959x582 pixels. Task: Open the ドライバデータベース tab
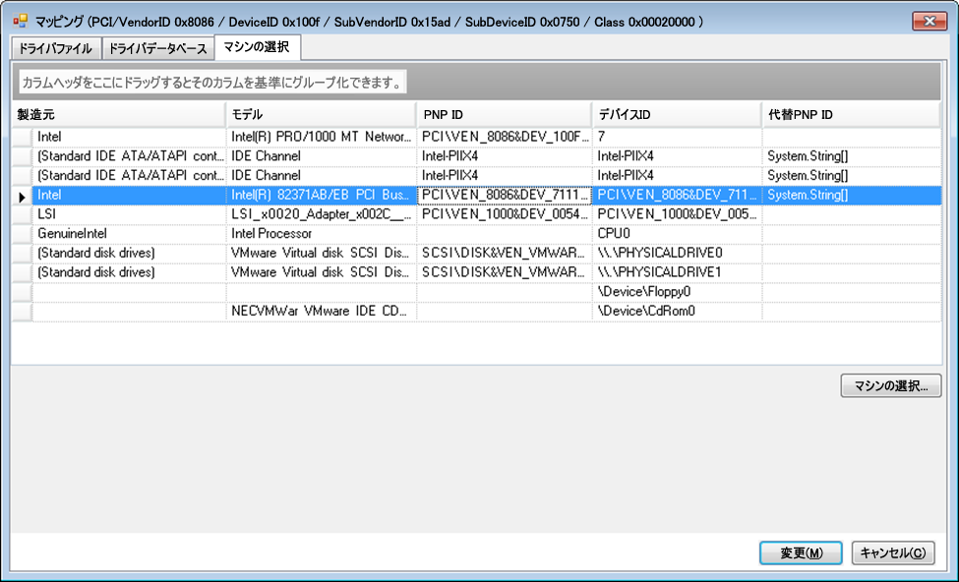pos(157,48)
